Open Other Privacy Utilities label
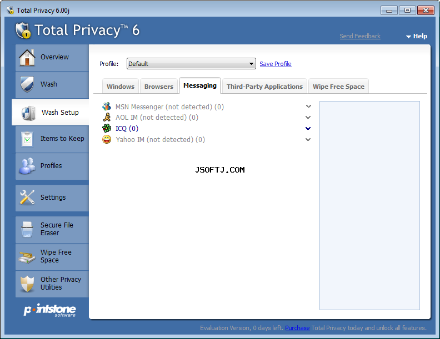440x339 pixels. pyautogui.click(x=61, y=284)
